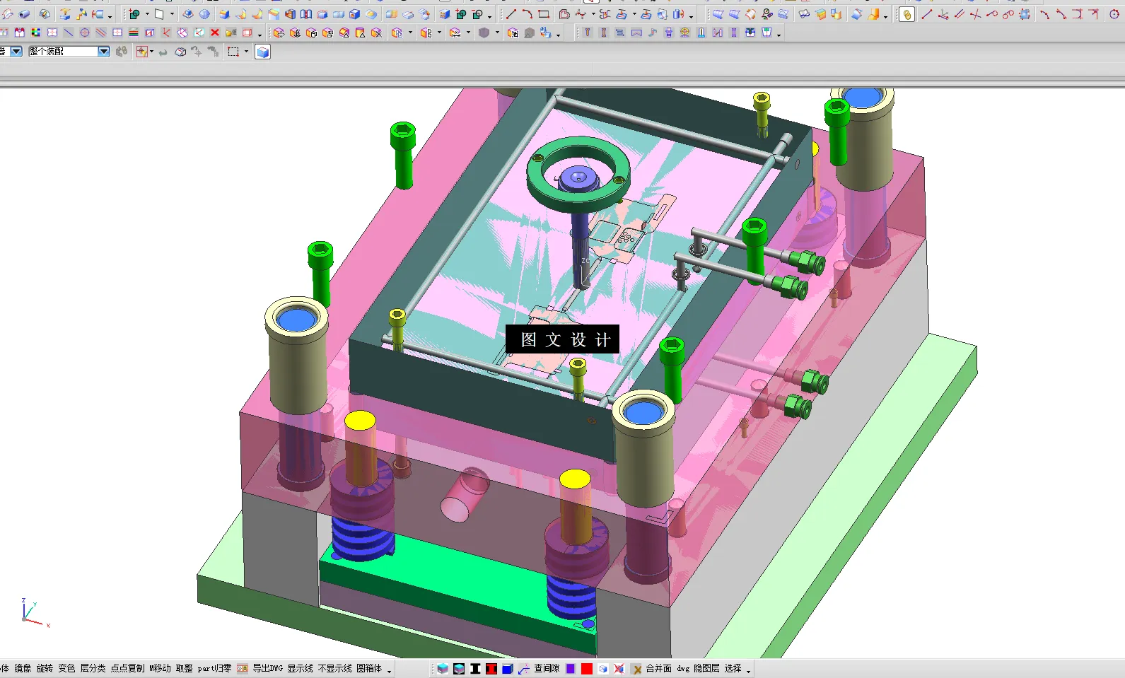The height and width of the screenshot is (678, 1125).
Task: Select the 不显示线 hide-lines command
Action: point(334,668)
